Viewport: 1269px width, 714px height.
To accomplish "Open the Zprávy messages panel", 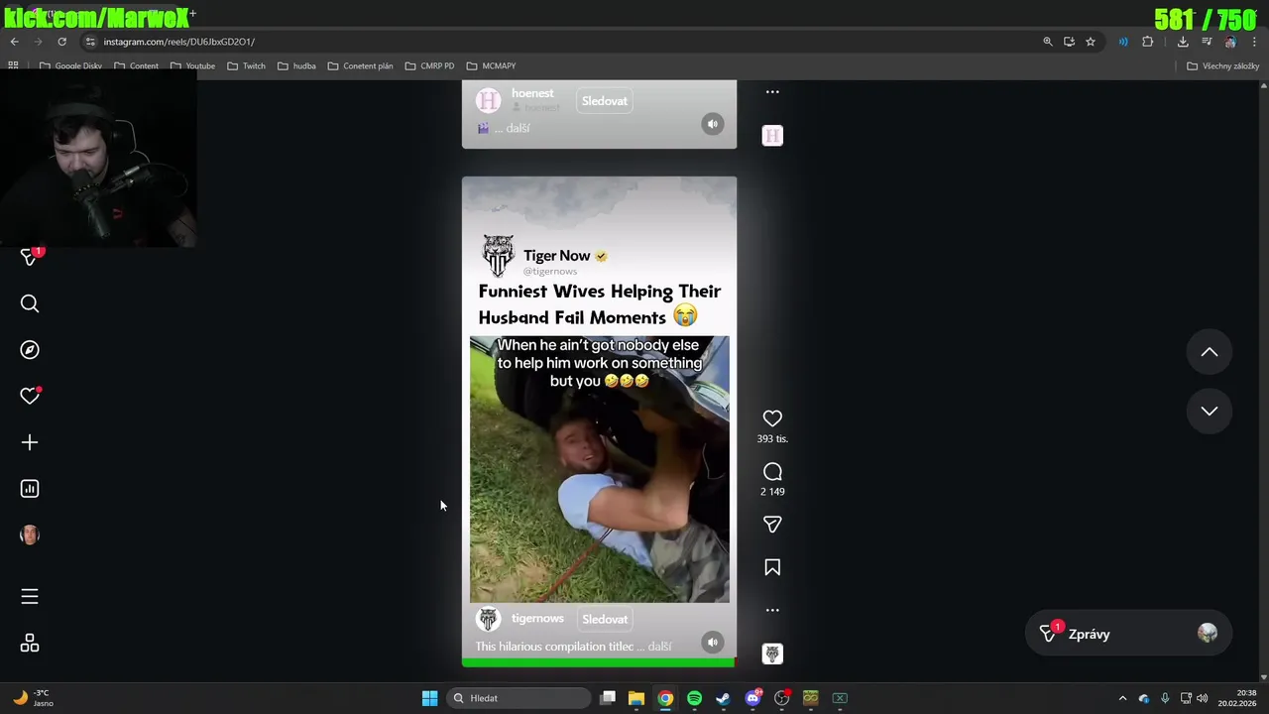I will pyautogui.click(x=1128, y=635).
